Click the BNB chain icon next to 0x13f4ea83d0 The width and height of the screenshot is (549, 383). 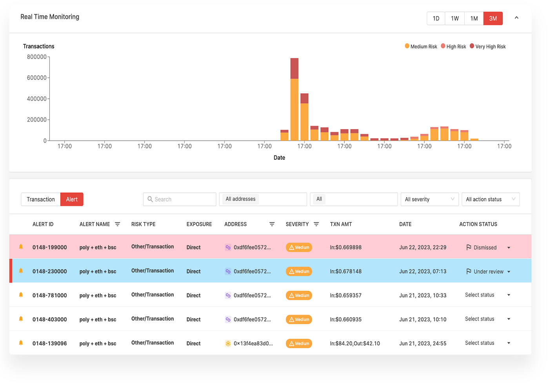228,343
